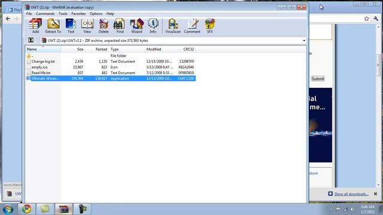Click the Extract To toolbar icon

click(53, 26)
